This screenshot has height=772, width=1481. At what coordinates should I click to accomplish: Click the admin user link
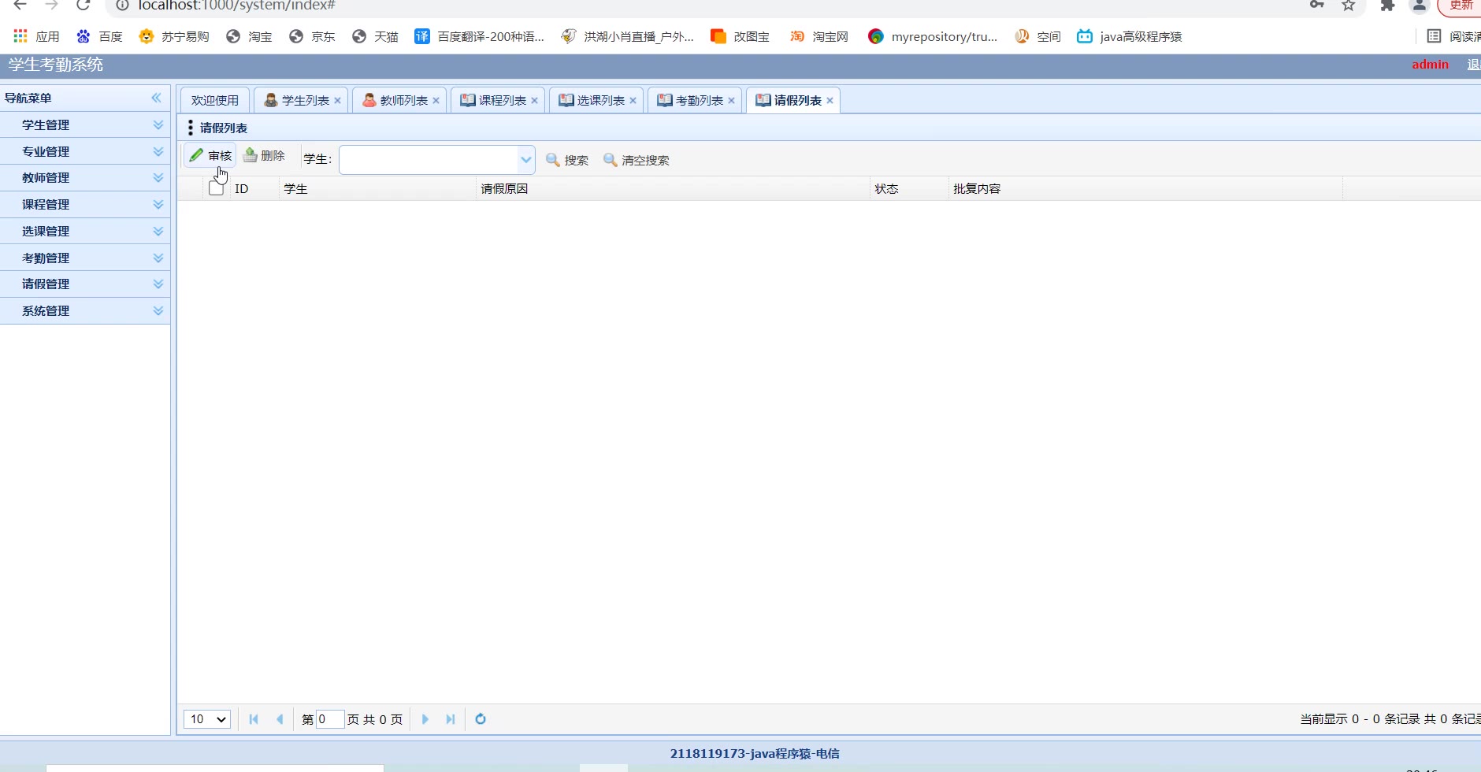pyautogui.click(x=1430, y=65)
